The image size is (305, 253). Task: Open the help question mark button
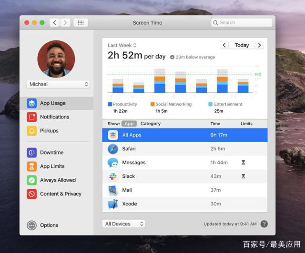[x=264, y=224]
